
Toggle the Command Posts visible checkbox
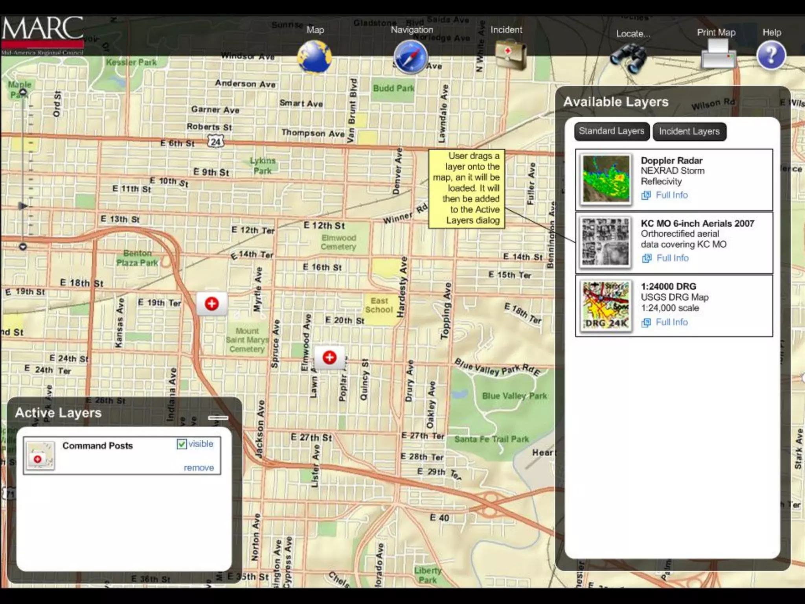[182, 444]
